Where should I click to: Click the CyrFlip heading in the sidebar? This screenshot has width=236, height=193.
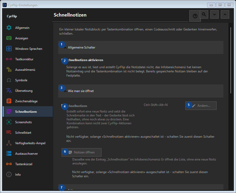pos(12,16)
